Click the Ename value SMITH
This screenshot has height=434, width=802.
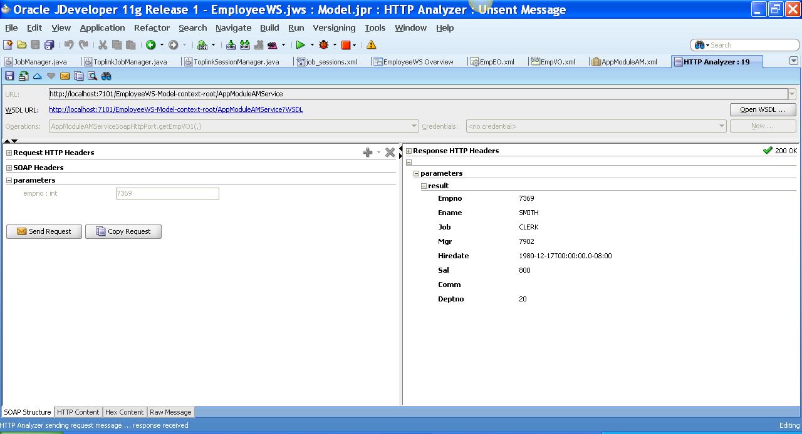529,213
